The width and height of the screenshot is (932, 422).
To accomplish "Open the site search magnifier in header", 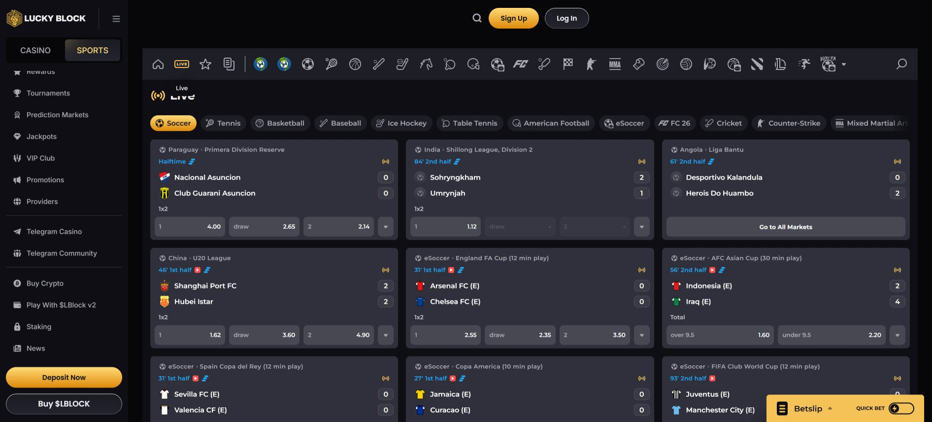I will pyautogui.click(x=477, y=18).
